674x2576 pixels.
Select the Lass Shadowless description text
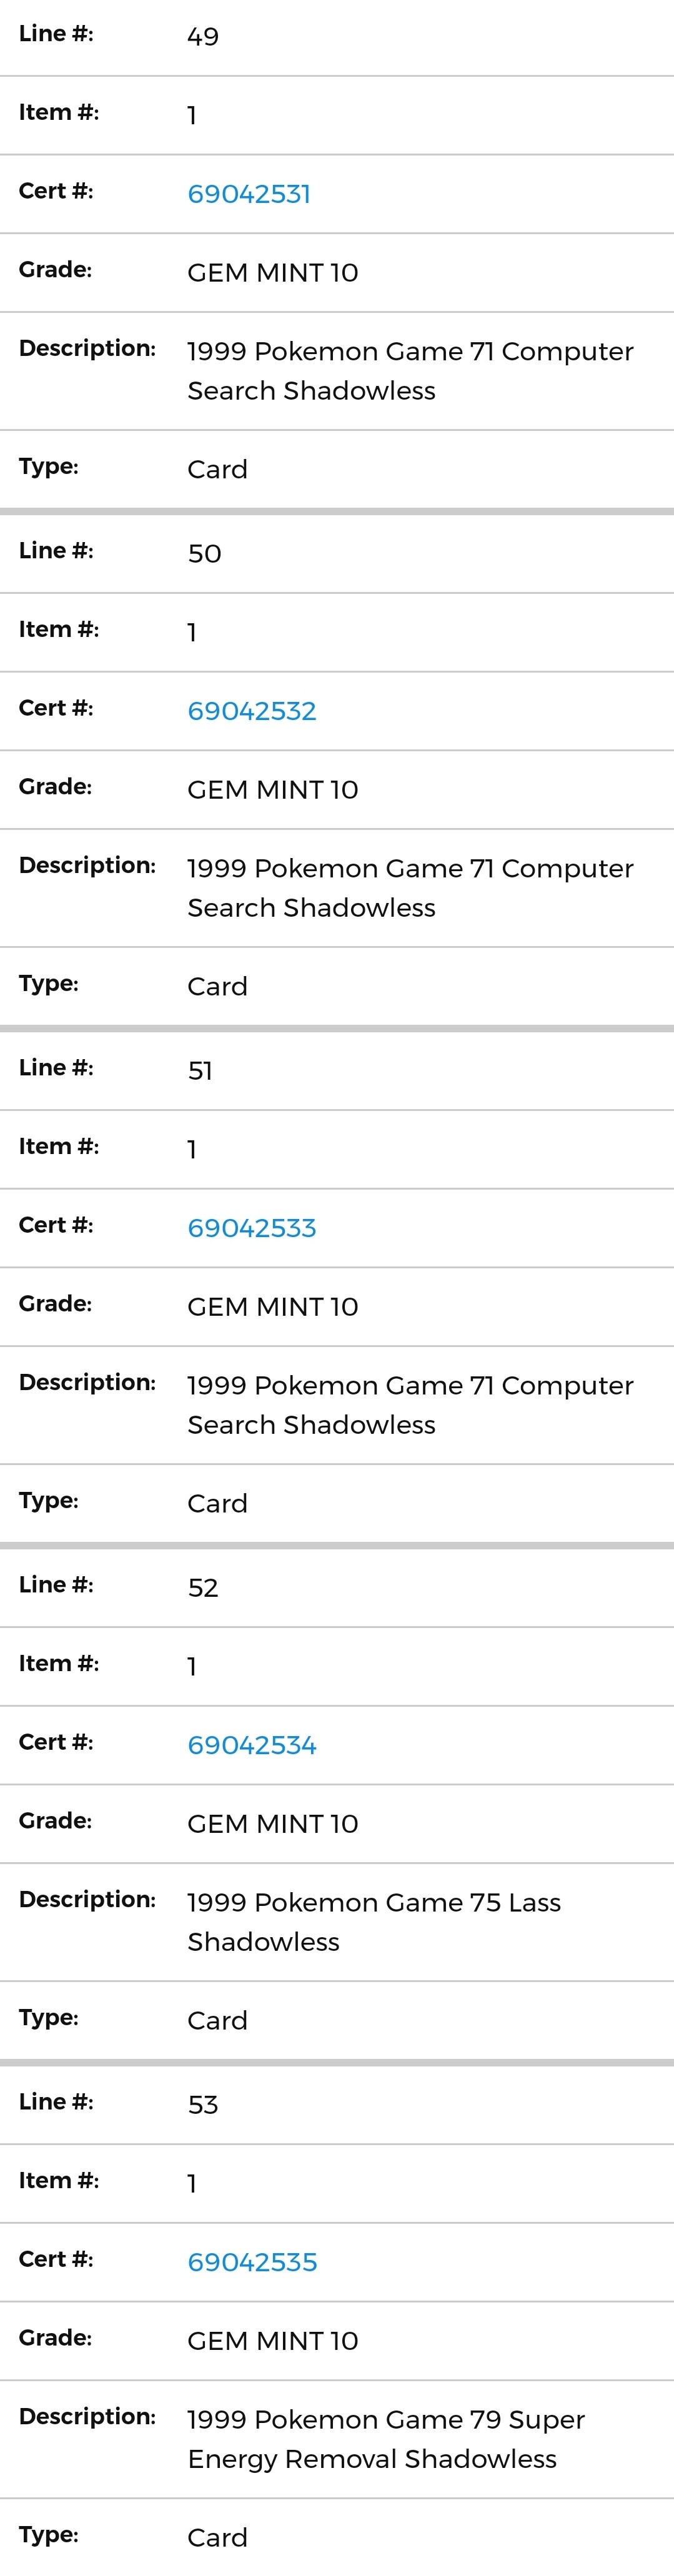click(374, 1922)
